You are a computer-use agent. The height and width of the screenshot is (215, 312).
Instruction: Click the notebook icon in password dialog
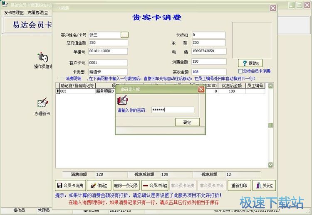pos(123,100)
